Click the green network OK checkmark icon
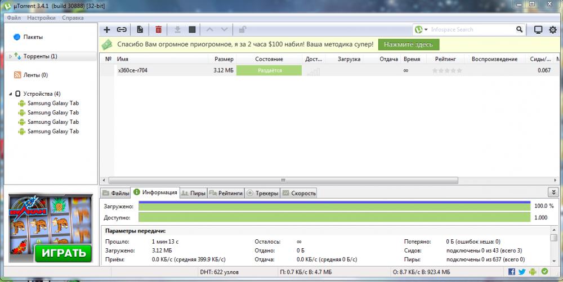The height and width of the screenshot is (282, 563). point(544,272)
